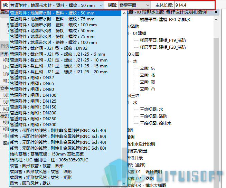Screen dimensions: 226x188
Task: Click dropdown list scroll up arrow
Action: 124,13
